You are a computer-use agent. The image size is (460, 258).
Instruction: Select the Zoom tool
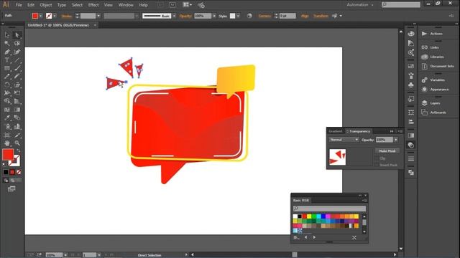[x=17, y=143]
